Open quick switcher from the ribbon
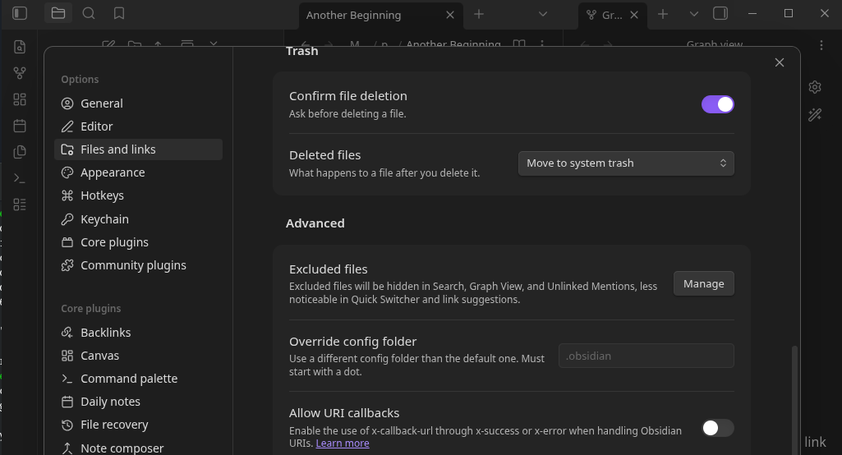The height and width of the screenshot is (455, 842). pyautogui.click(x=20, y=47)
